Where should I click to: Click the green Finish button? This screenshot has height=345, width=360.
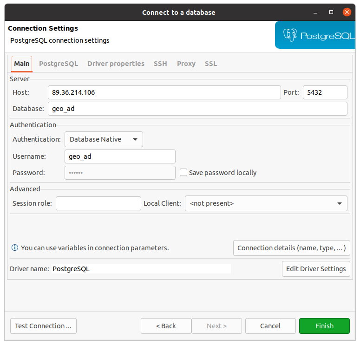[324, 326]
